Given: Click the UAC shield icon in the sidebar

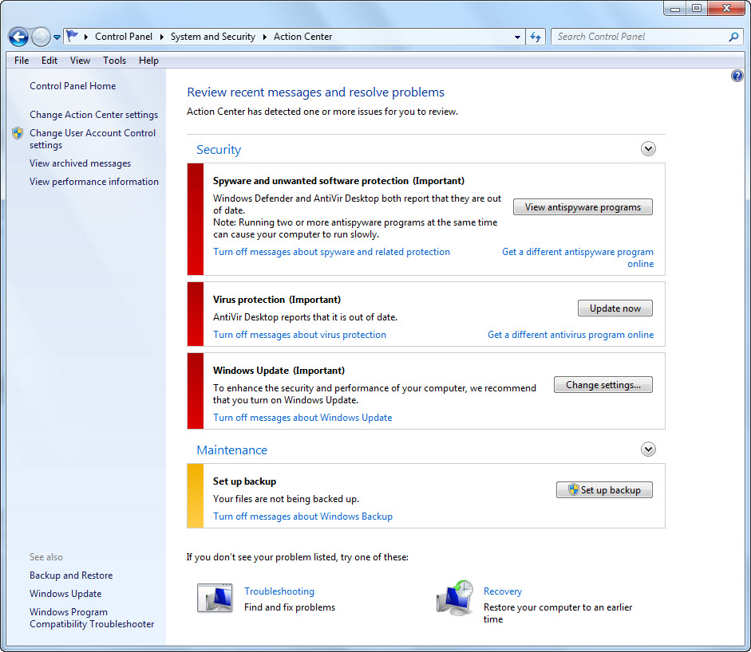Looking at the screenshot, I should [x=18, y=133].
